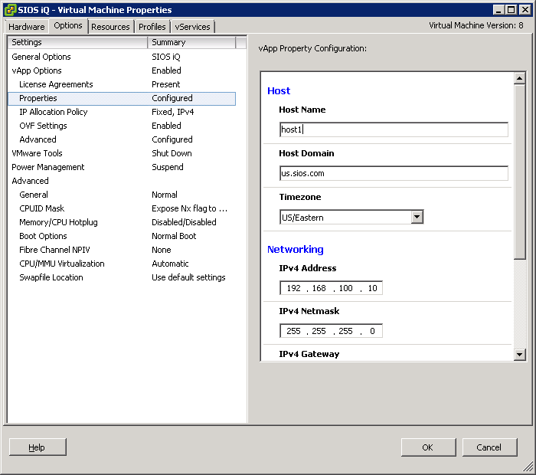Click the Cancel button
The width and height of the screenshot is (536, 475).
click(489, 447)
